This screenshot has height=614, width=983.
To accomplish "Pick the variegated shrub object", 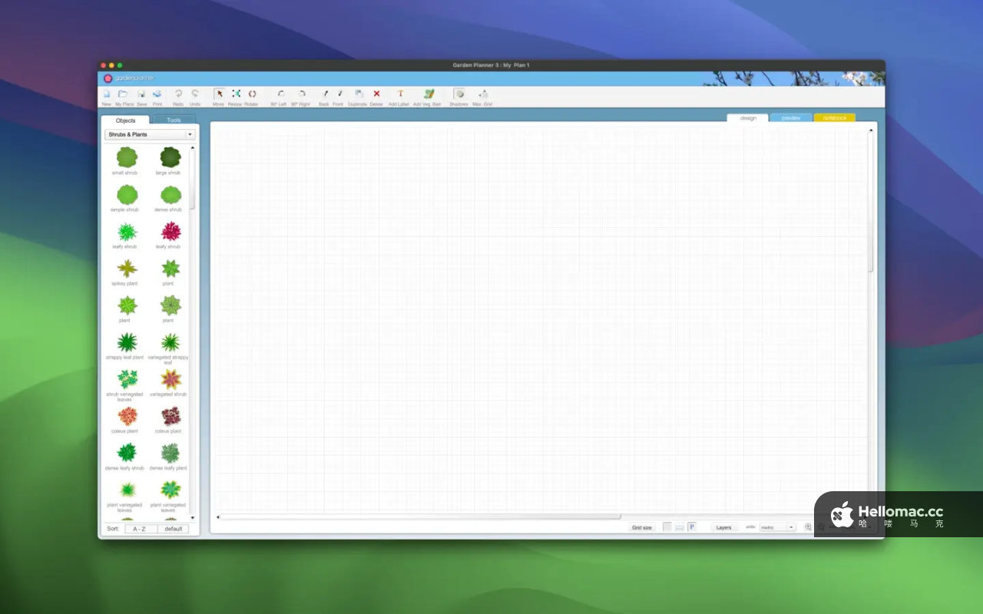I will point(170,379).
